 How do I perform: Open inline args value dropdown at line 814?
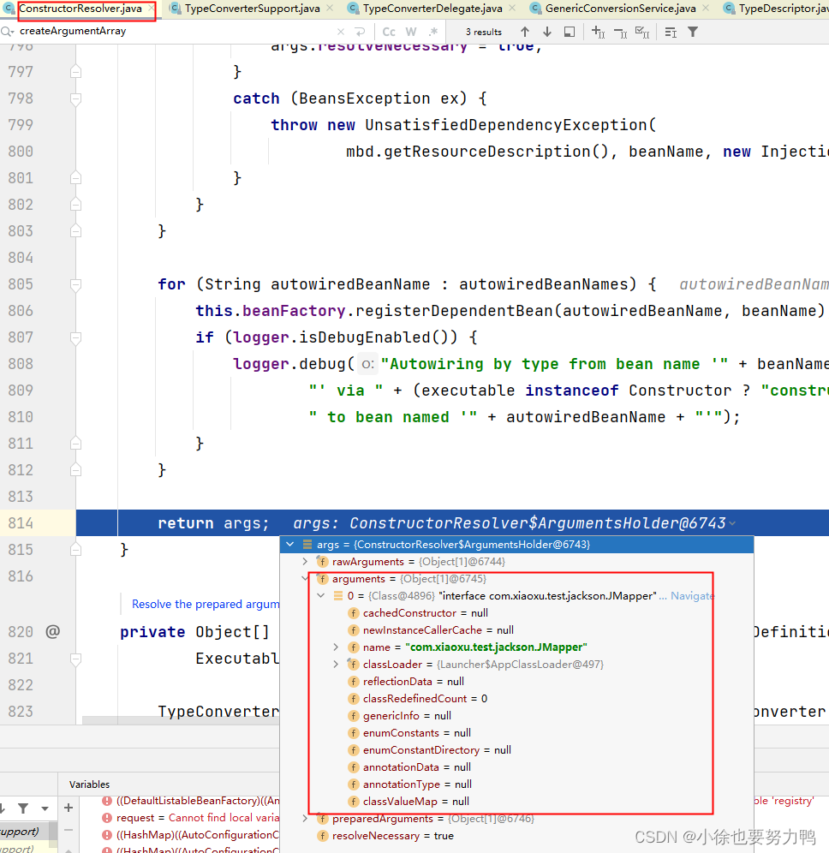733,523
